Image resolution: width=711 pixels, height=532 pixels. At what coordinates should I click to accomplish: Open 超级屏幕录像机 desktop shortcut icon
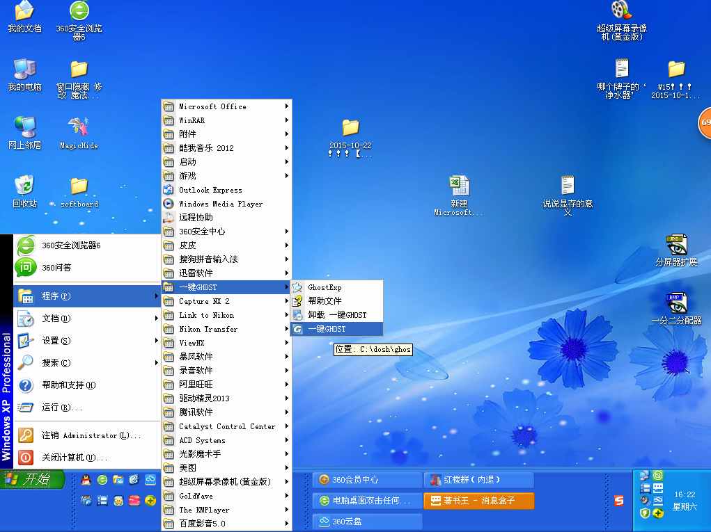[621, 11]
